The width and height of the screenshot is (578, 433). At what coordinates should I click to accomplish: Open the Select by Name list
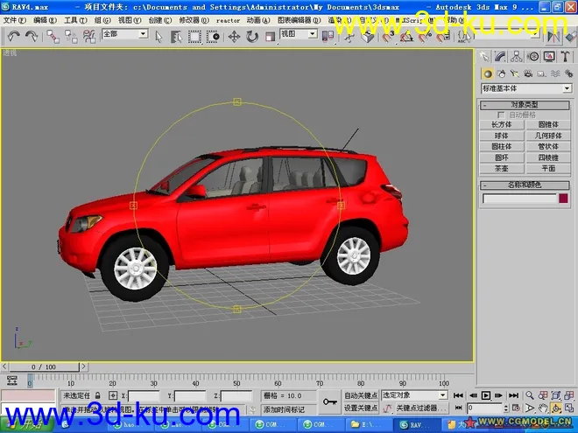click(176, 37)
